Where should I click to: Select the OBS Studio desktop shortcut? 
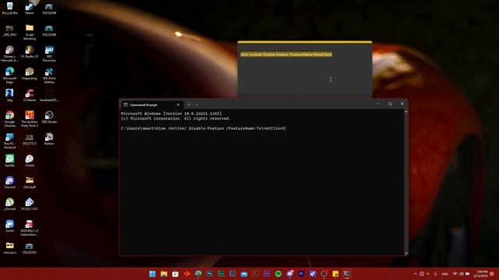(x=49, y=117)
